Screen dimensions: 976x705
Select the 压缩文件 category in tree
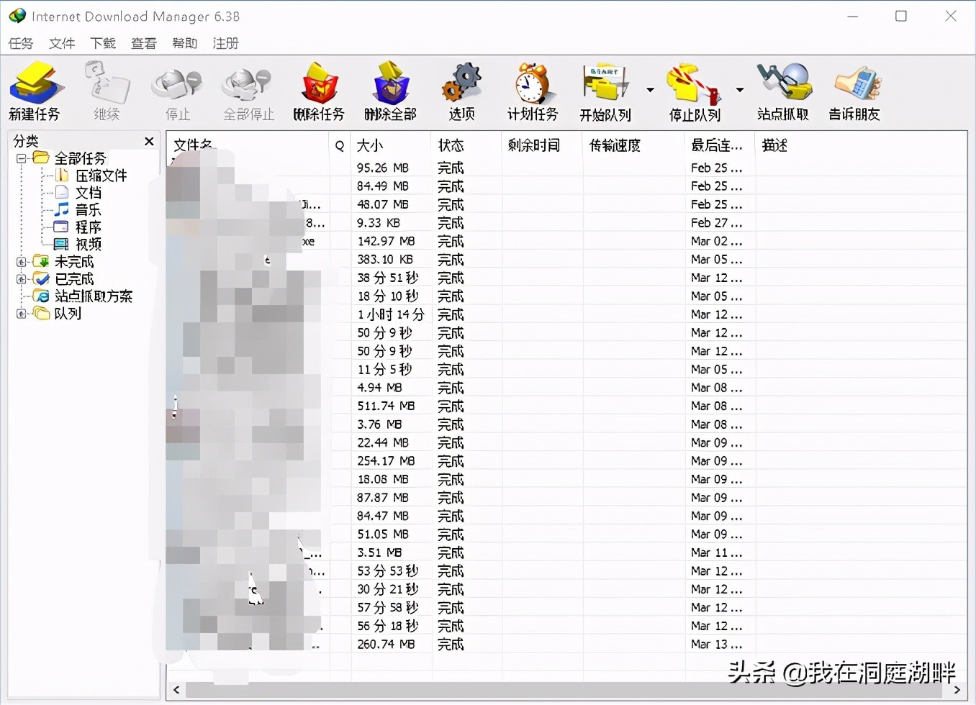click(101, 176)
